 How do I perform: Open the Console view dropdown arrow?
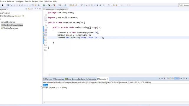[186, 79]
